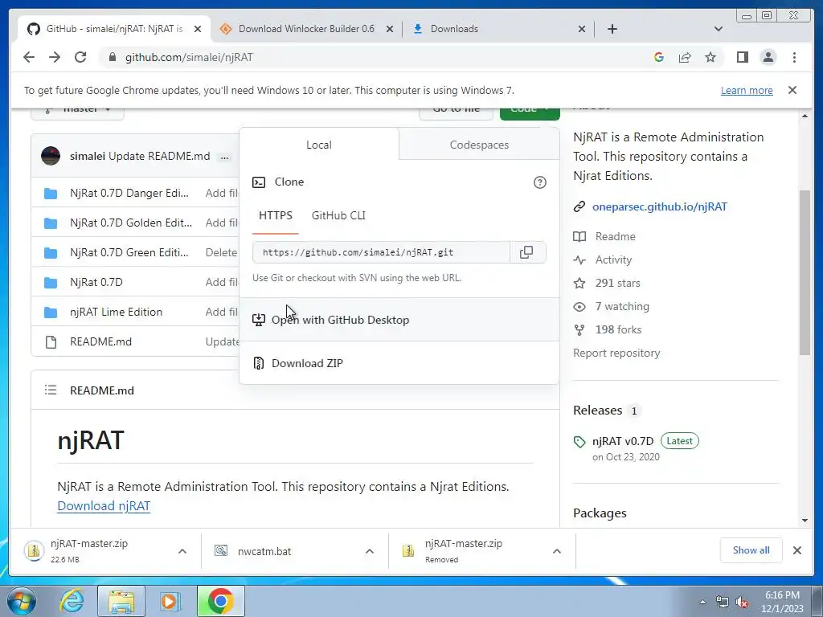
Task: Open Windows Media Player from taskbar
Action: coord(170,601)
